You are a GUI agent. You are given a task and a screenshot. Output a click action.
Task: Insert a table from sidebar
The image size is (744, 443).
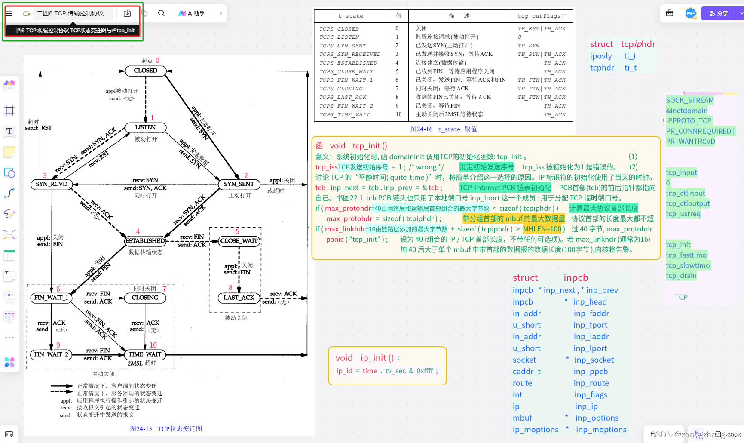[x=9, y=255]
